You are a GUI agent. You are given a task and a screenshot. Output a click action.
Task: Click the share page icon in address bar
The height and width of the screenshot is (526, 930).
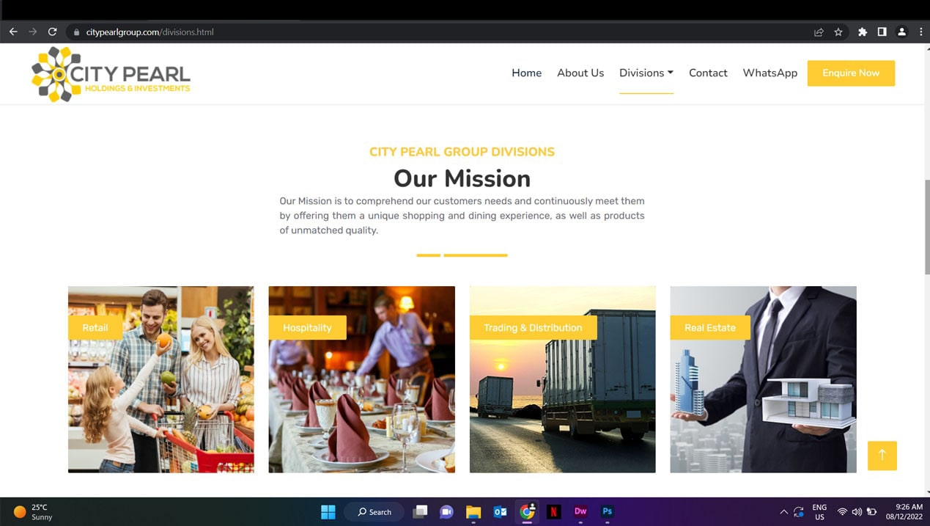(x=819, y=32)
